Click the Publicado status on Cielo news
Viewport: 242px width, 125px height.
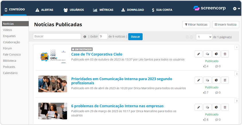tap(212, 61)
